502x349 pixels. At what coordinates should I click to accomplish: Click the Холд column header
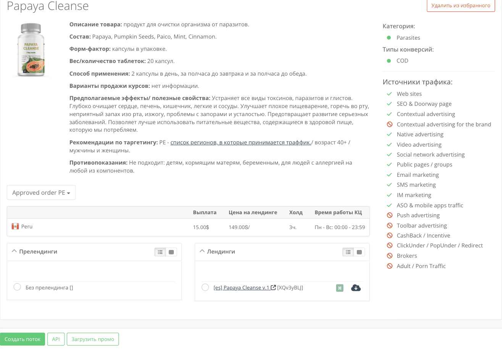tap(296, 212)
